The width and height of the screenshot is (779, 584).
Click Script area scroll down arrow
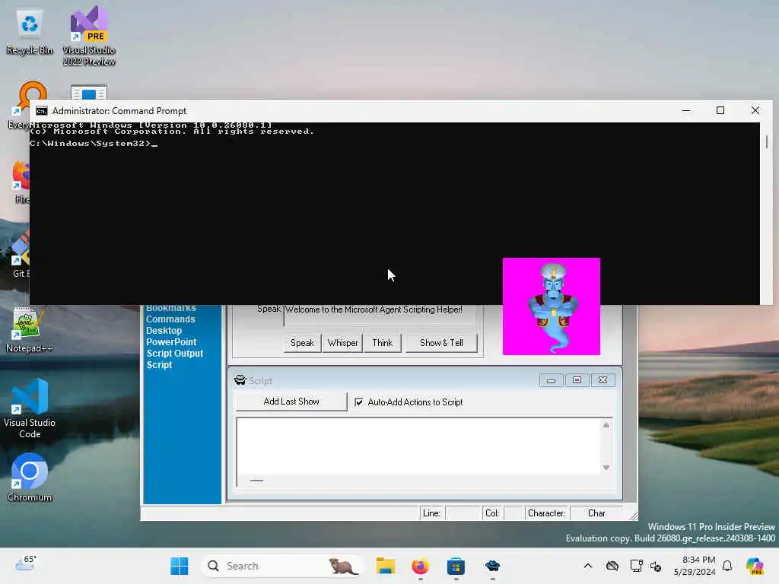point(606,468)
